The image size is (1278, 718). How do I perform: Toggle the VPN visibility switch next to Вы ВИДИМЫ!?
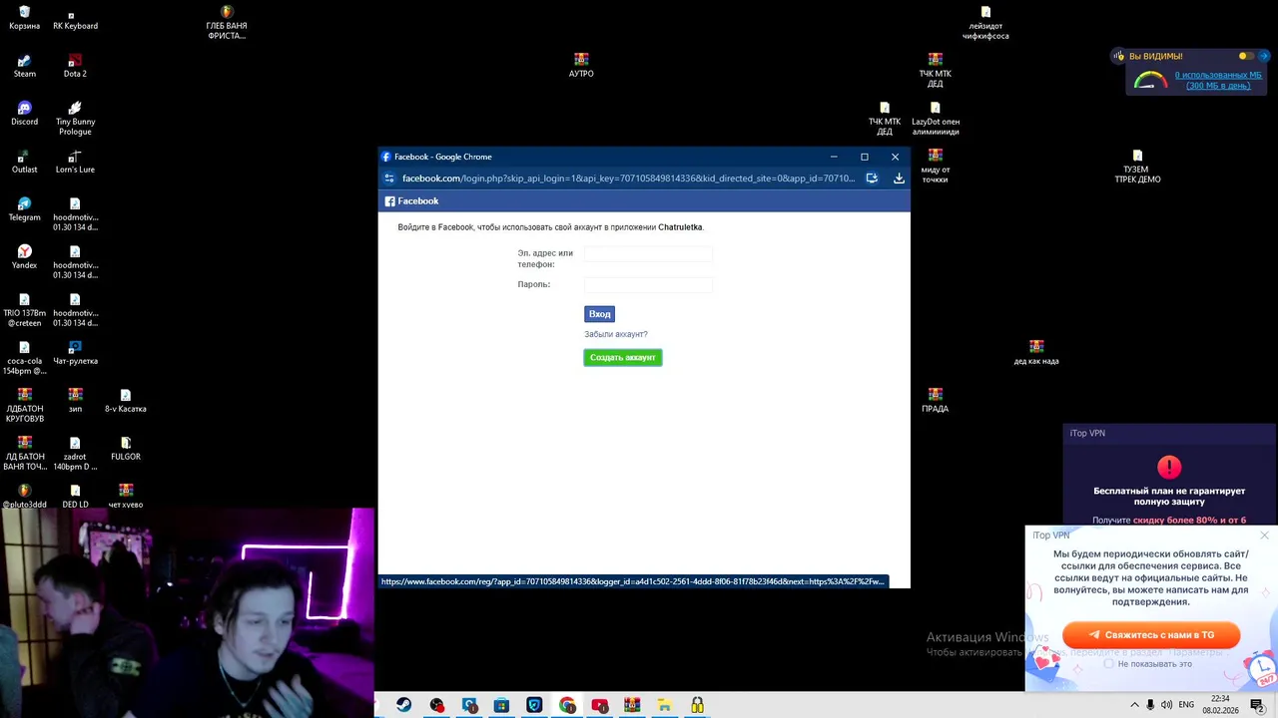[1245, 56]
